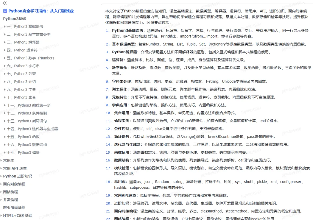313x220 pixels.
Task: Open chapter 八、Python3 元组
Action: coord(21,82)
